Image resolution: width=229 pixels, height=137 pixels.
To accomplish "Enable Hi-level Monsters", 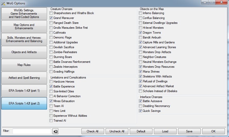I will 140,28.
